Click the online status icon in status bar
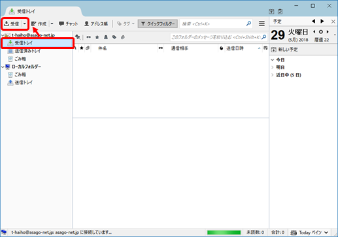The width and height of the screenshot is (338, 237). click(x=4, y=232)
